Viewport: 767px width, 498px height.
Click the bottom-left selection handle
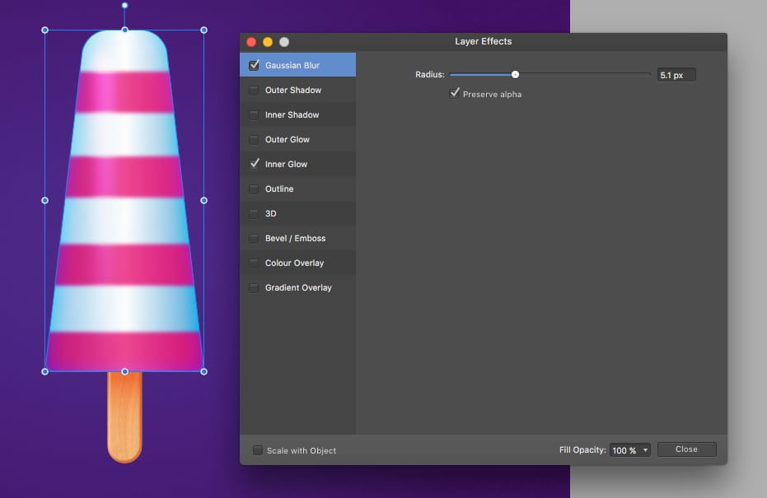(45, 371)
